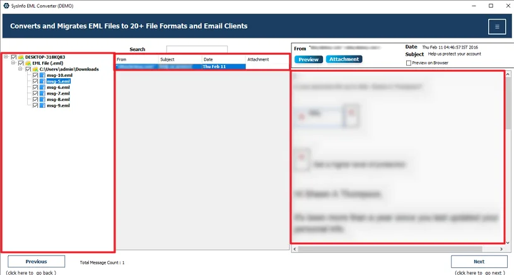Sort by the Attachment column header

(267, 59)
